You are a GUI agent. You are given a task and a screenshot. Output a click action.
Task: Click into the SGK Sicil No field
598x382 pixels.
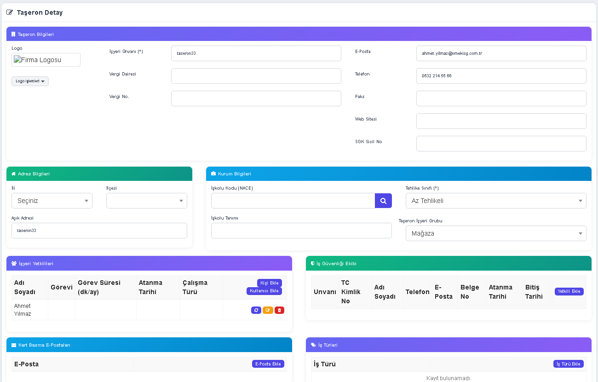[x=501, y=144]
